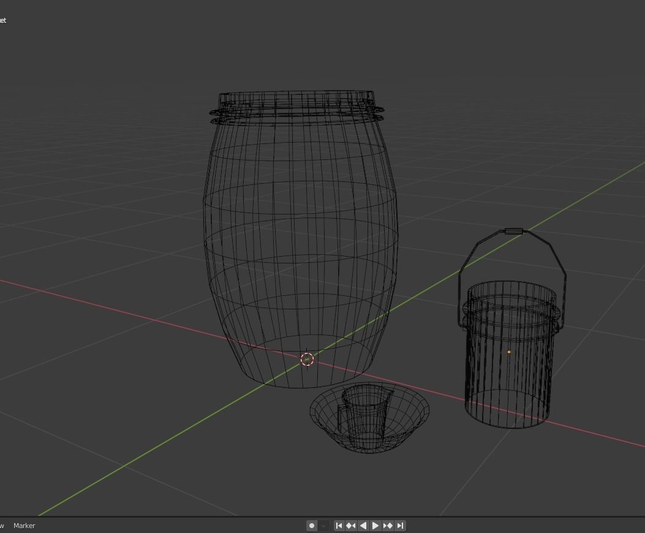Jump to the last frame
The image size is (645, 533).
tap(400, 526)
